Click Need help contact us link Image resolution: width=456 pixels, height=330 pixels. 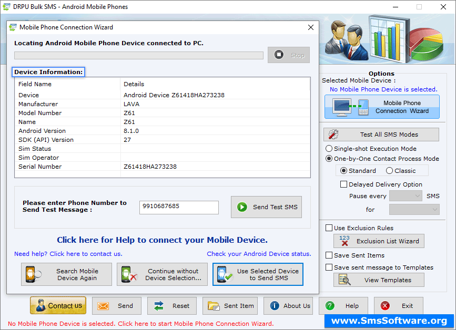click(68, 254)
